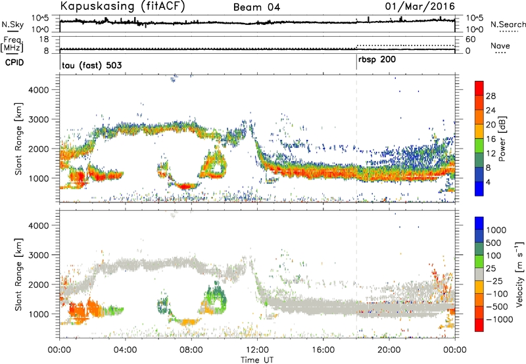Click the '100' label on velocity scale
The height and width of the screenshot is (364, 526).
coord(494,256)
